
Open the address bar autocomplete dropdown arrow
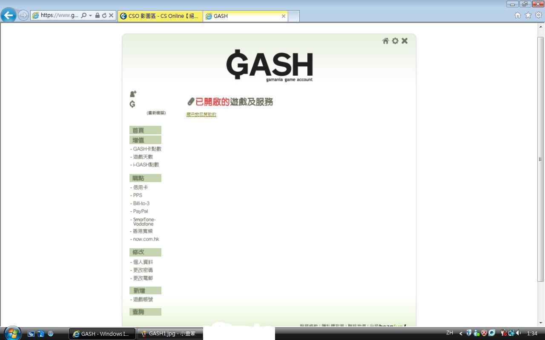tap(90, 16)
